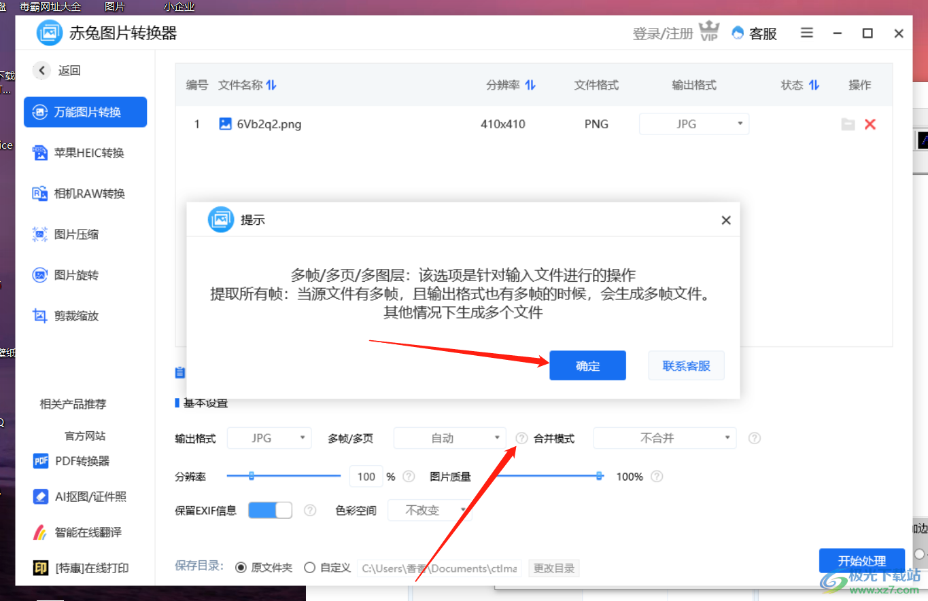
Task: Click the 6Vb2q2.png file image icon
Action: (x=226, y=124)
